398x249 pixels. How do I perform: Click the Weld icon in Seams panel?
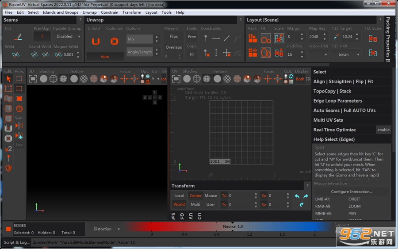pyautogui.click(x=16, y=54)
